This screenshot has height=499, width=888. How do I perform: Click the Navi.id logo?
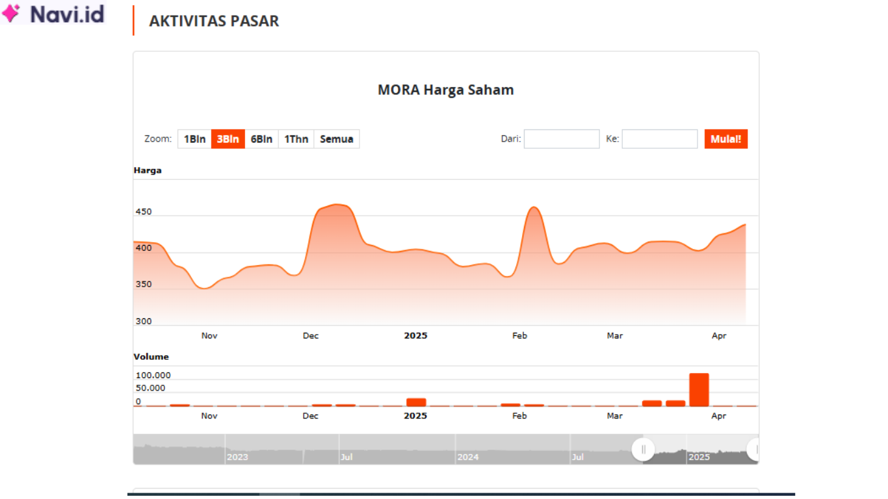(x=53, y=14)
